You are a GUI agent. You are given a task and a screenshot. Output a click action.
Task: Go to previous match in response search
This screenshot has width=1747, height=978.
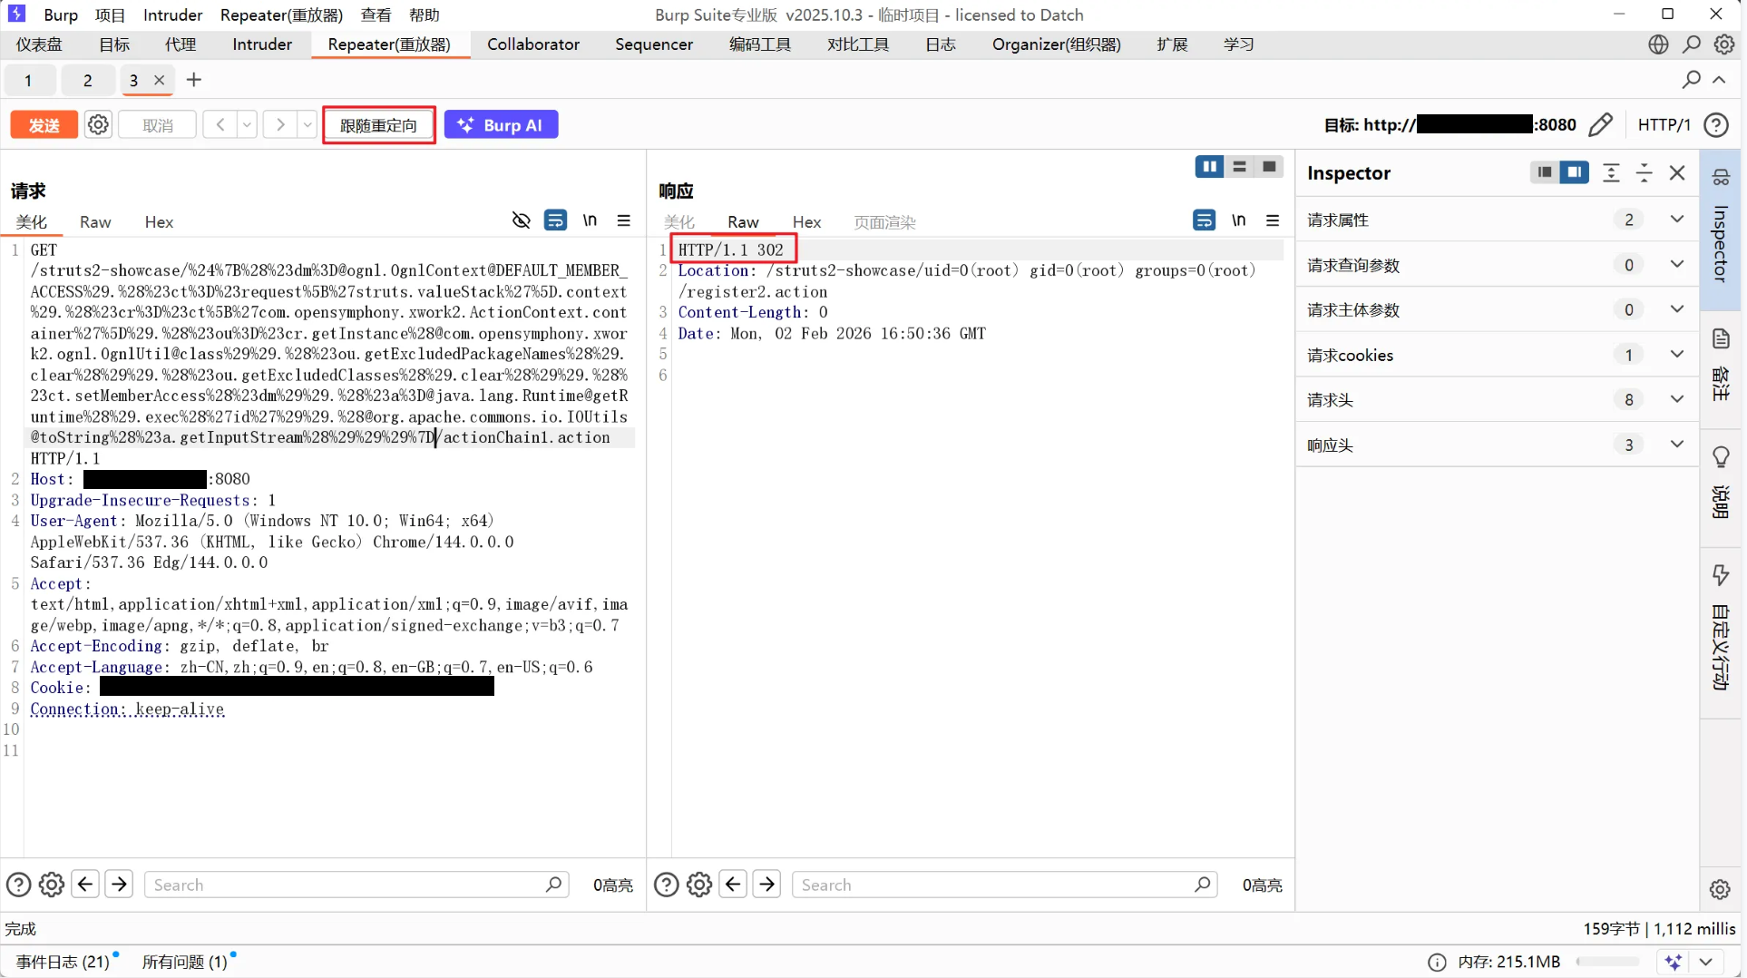coord(733,885)
